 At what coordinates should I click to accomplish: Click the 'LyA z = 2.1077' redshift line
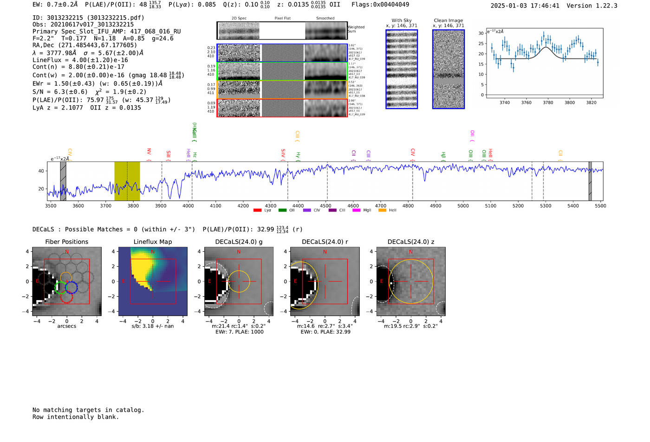pyautogui.click(x=58, y=108)
